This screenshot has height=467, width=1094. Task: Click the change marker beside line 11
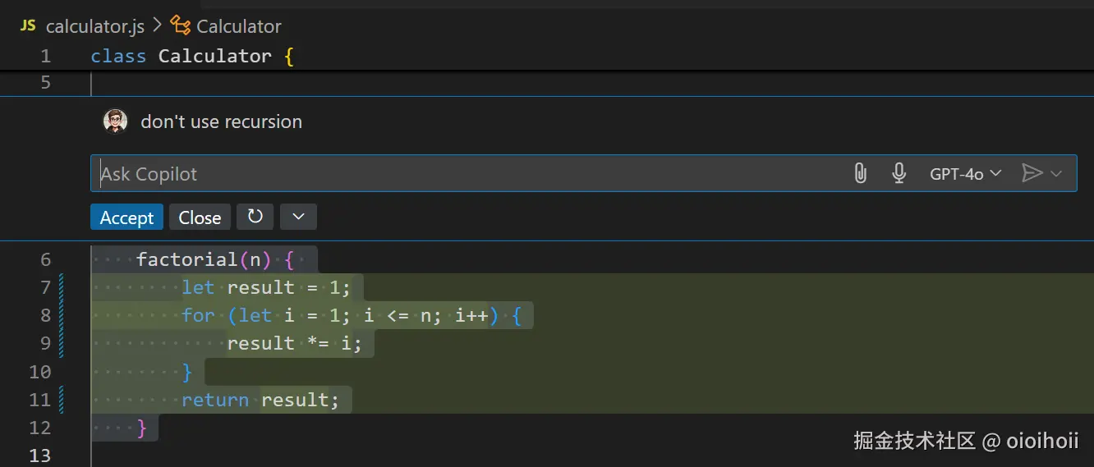click(x=62, y=400)
